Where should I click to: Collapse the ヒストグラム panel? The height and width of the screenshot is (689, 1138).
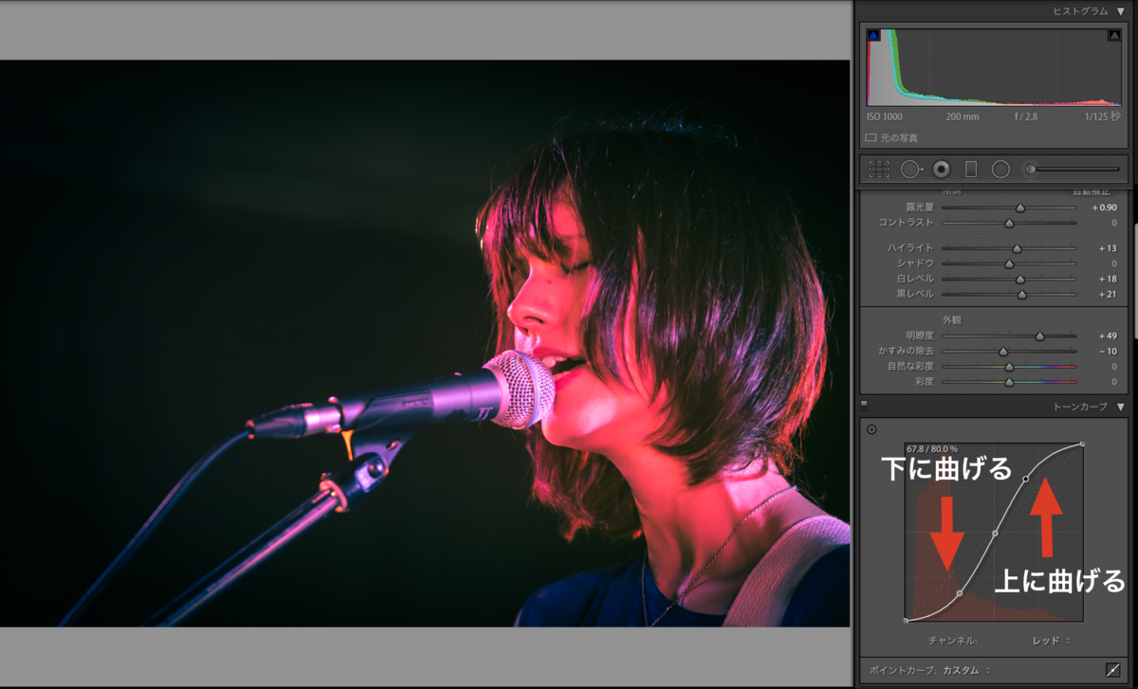[1121, 11]
